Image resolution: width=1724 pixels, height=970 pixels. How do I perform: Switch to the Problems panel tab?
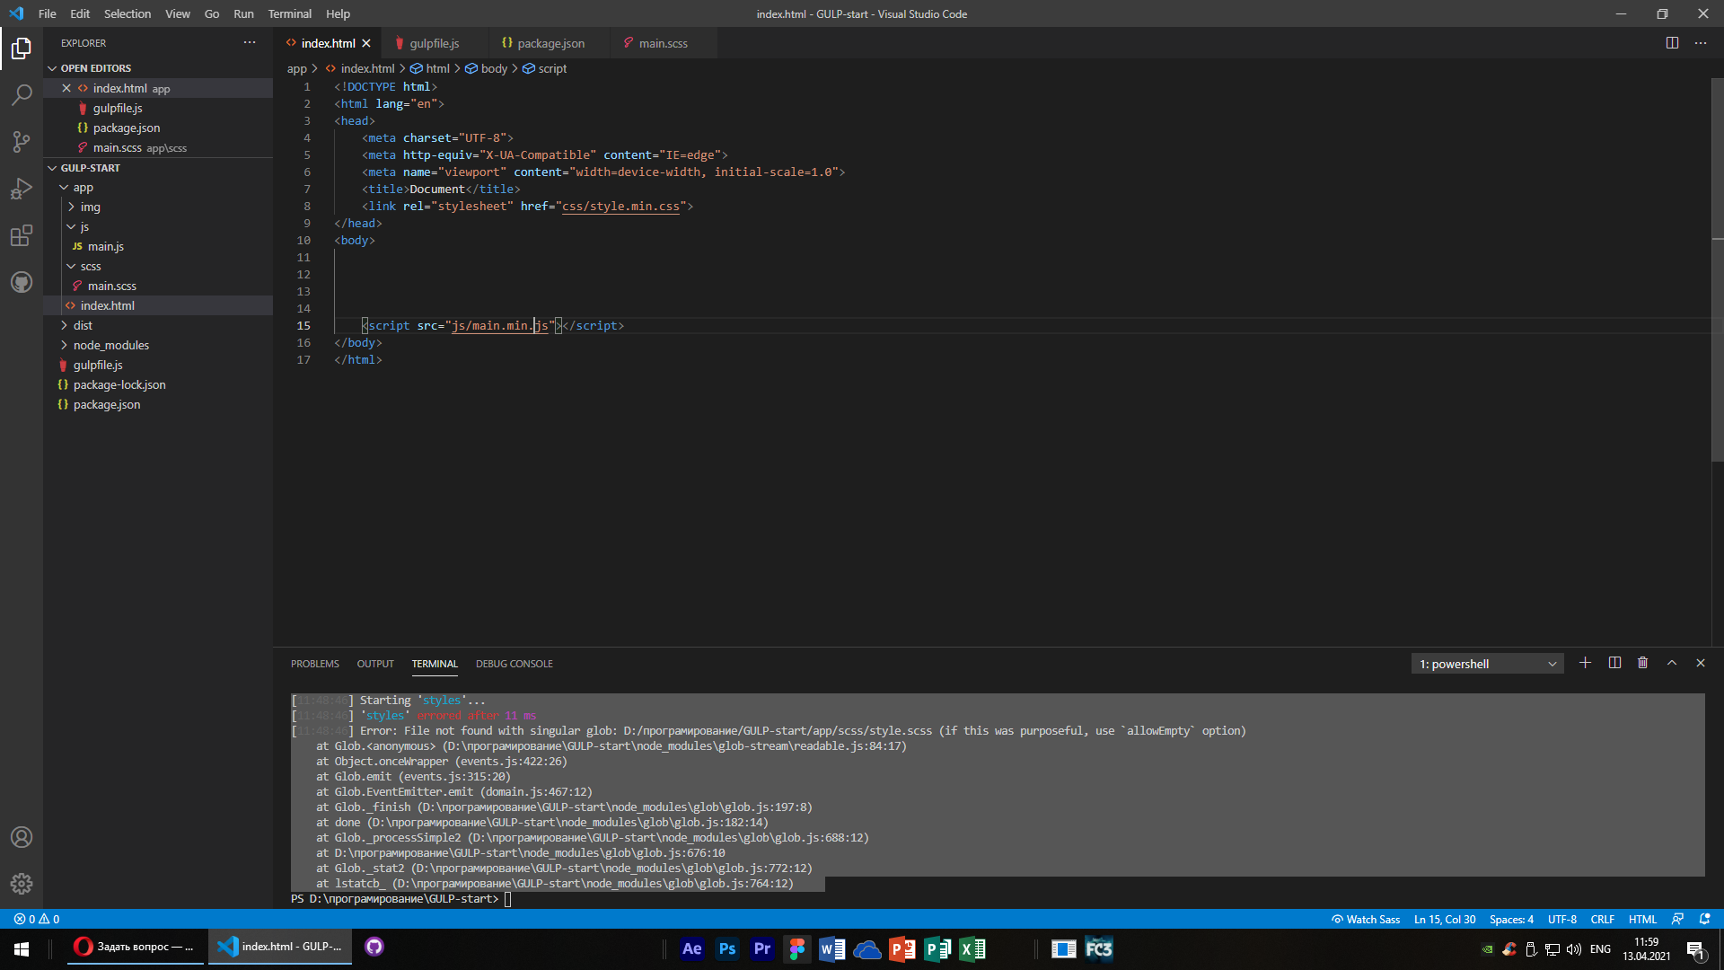[315, 664]
